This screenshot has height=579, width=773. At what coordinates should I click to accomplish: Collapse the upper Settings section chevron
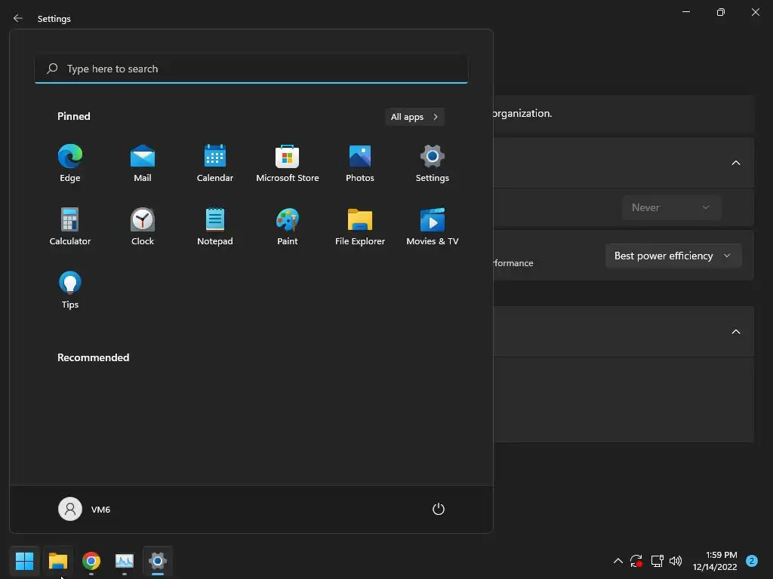coord(736,163)
